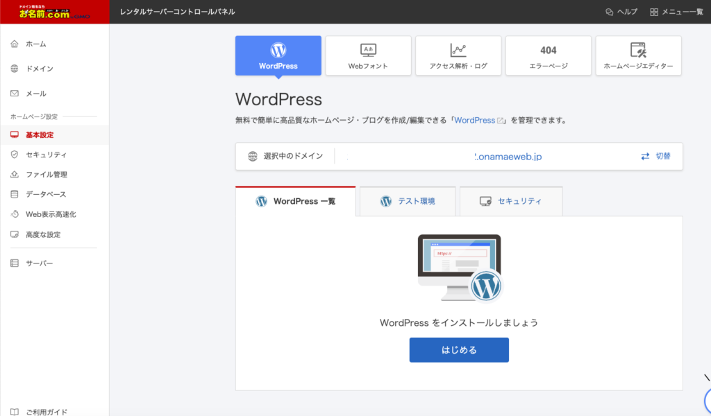711x416 pixels.
Task: Open サーバー in the sidebar
Action: [x=54, y=263]
